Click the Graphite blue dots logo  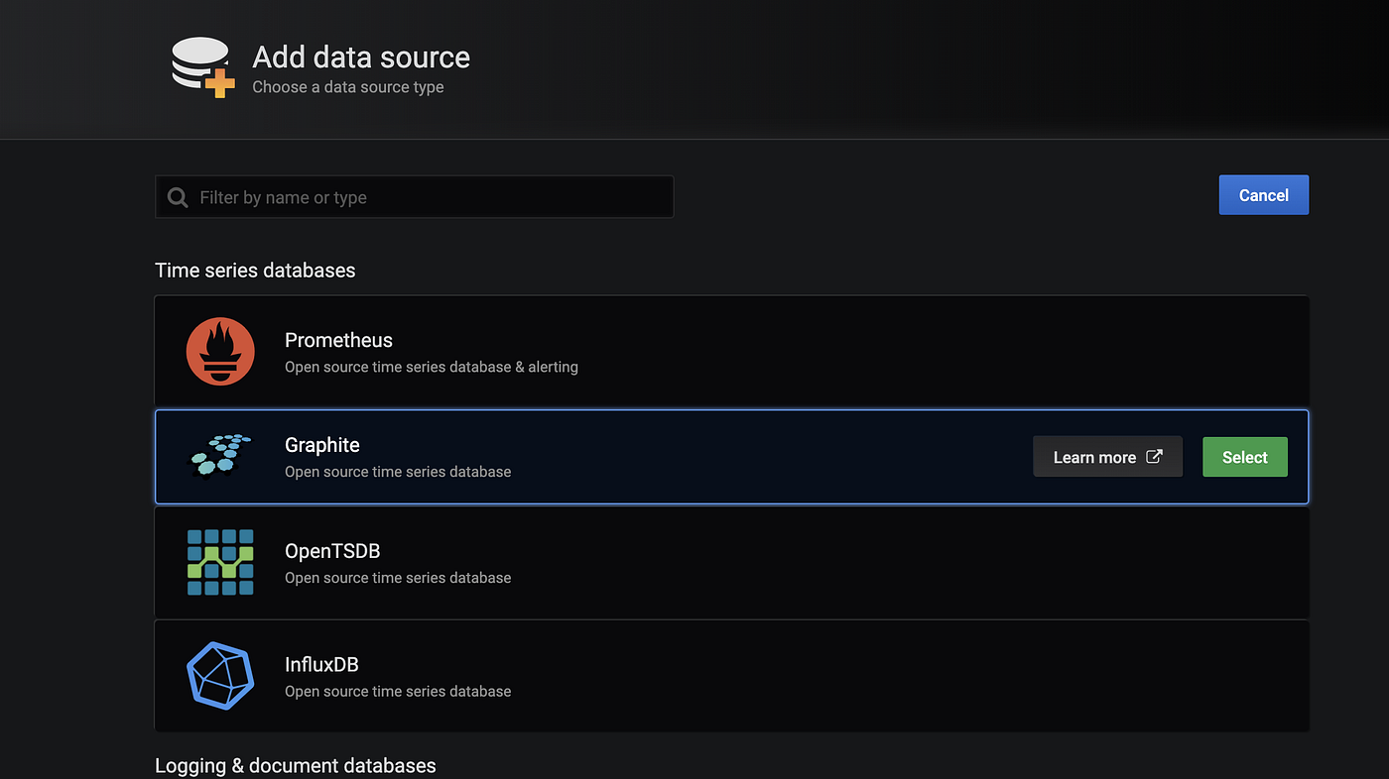click(x=220, y=455)
